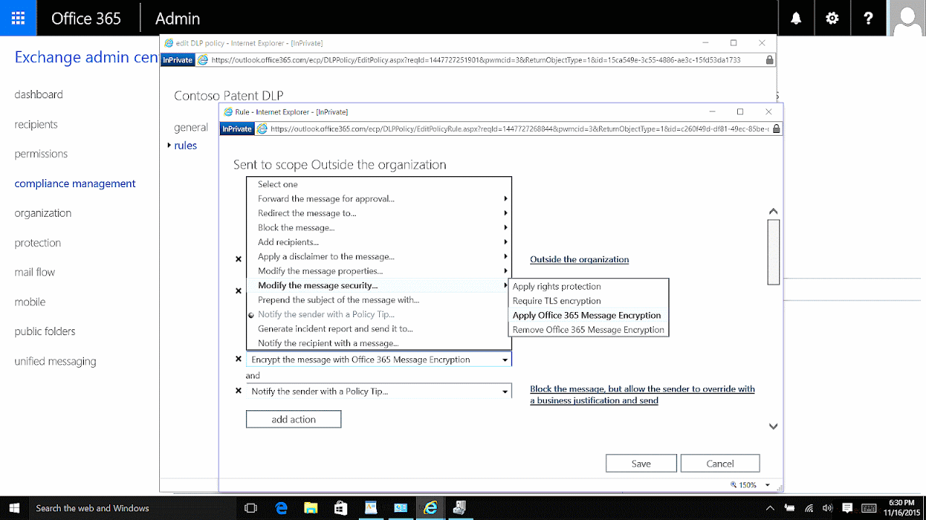This screenshot has height=520, width=926.
Task: Click the Rule window vertical scrollbar thumb
Action: tap(773, 252)
